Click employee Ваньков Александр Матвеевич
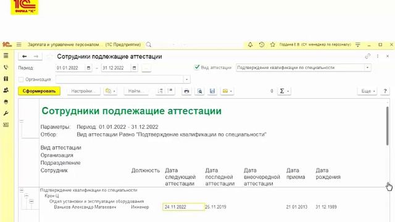The image size is (395, 222). tap(85, 207)
